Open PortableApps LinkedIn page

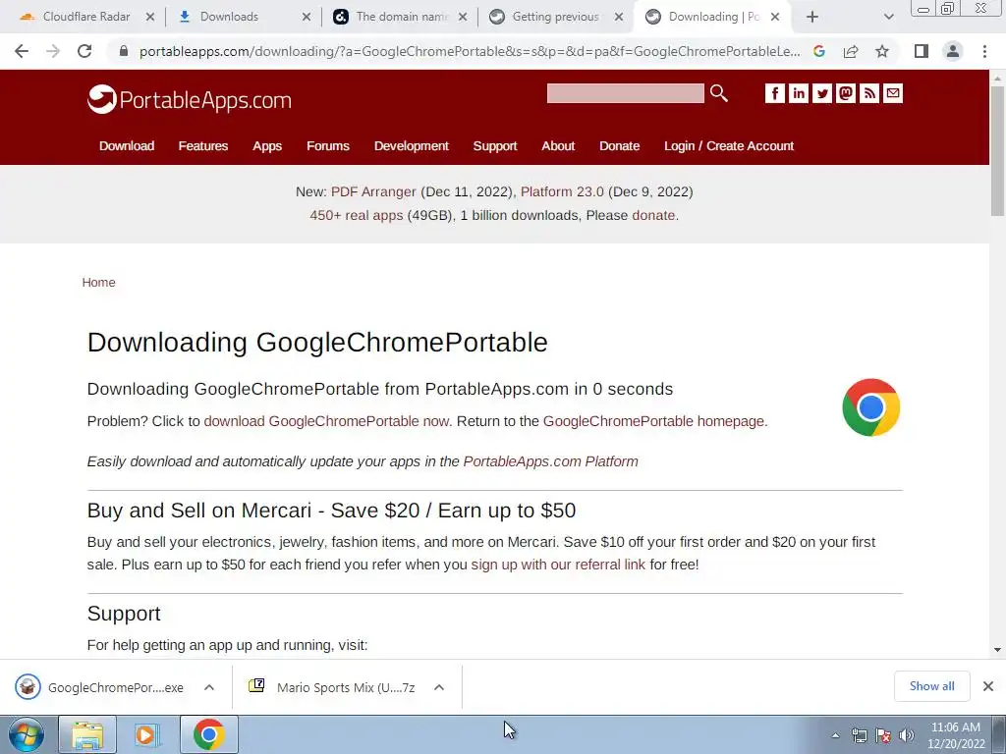798,93
